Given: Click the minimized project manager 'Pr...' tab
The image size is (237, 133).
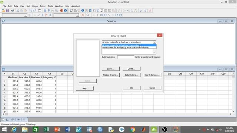Looking at the screenshot, I should [6, 120].
